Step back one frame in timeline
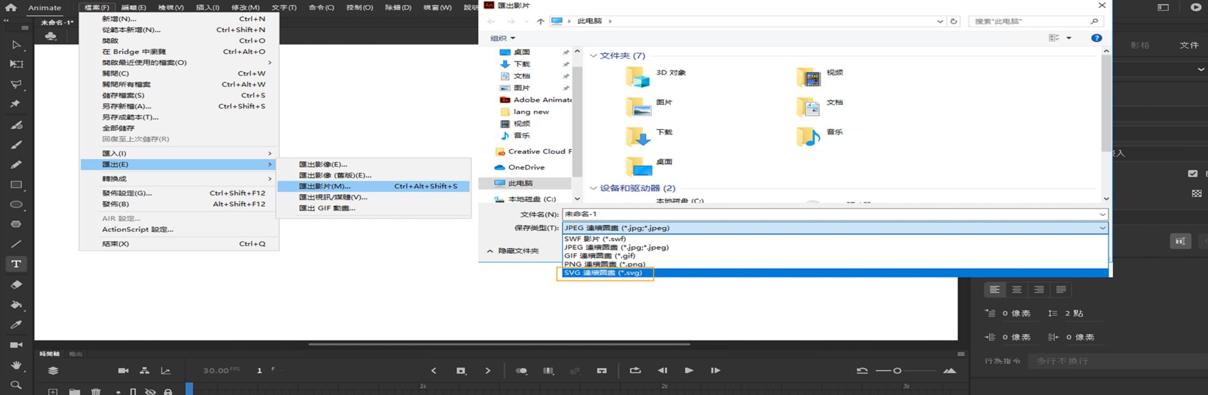 (663, 371)
